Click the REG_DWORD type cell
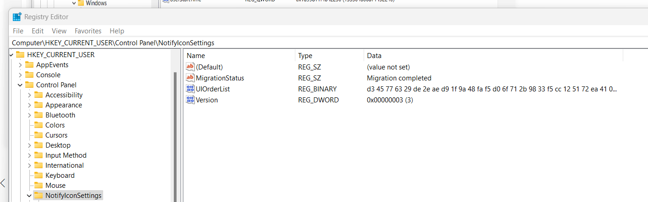The width and height of the screenshot is (648, 202). 318,100
